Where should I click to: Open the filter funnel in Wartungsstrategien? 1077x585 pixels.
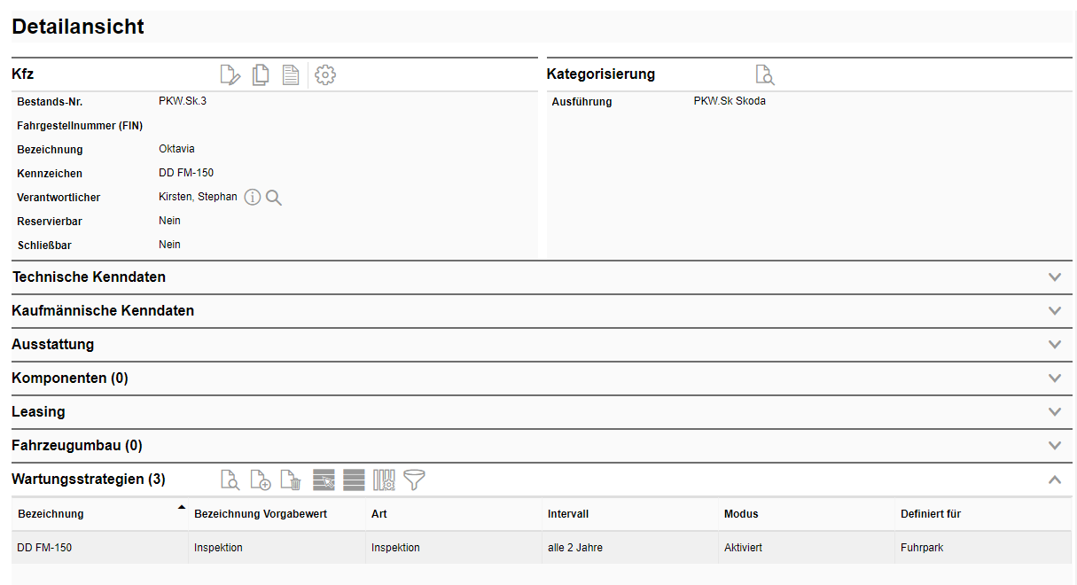414,480
